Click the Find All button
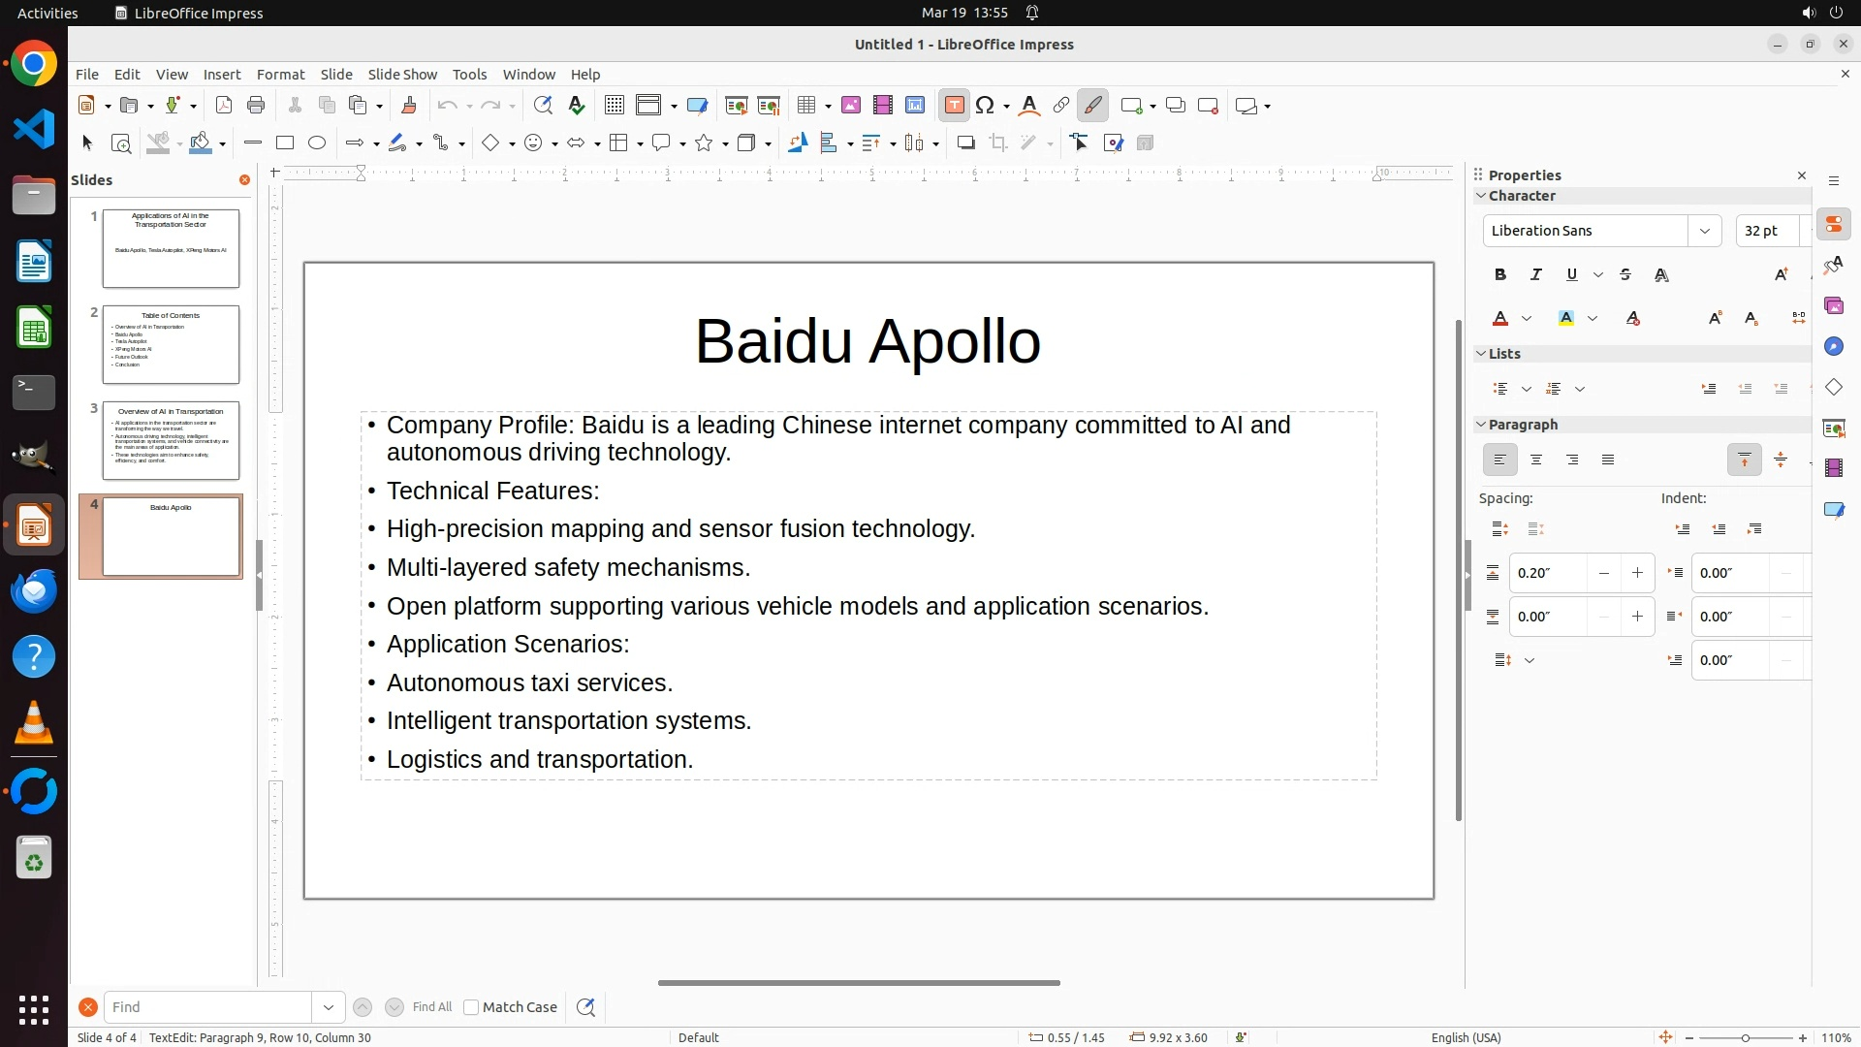The height and width of the screenshot is (1047, 1861). 431,1007
